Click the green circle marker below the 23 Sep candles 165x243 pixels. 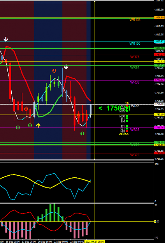tap(82, 133)
